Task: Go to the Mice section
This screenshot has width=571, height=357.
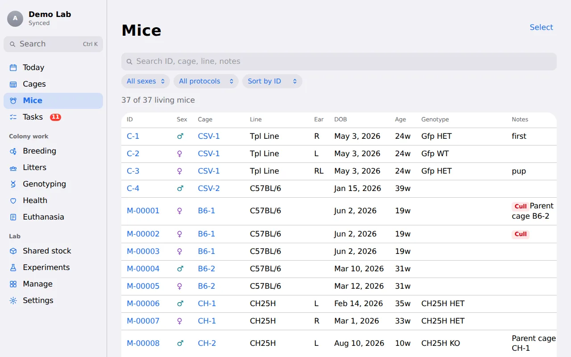Action: [53, 100]
